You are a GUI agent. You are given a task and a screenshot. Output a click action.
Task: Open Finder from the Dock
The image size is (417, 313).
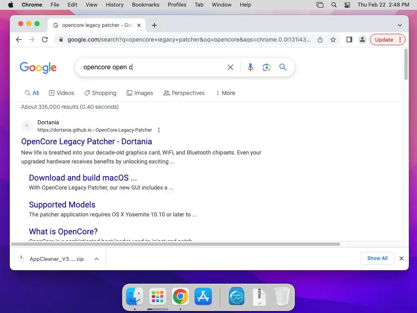135,296
